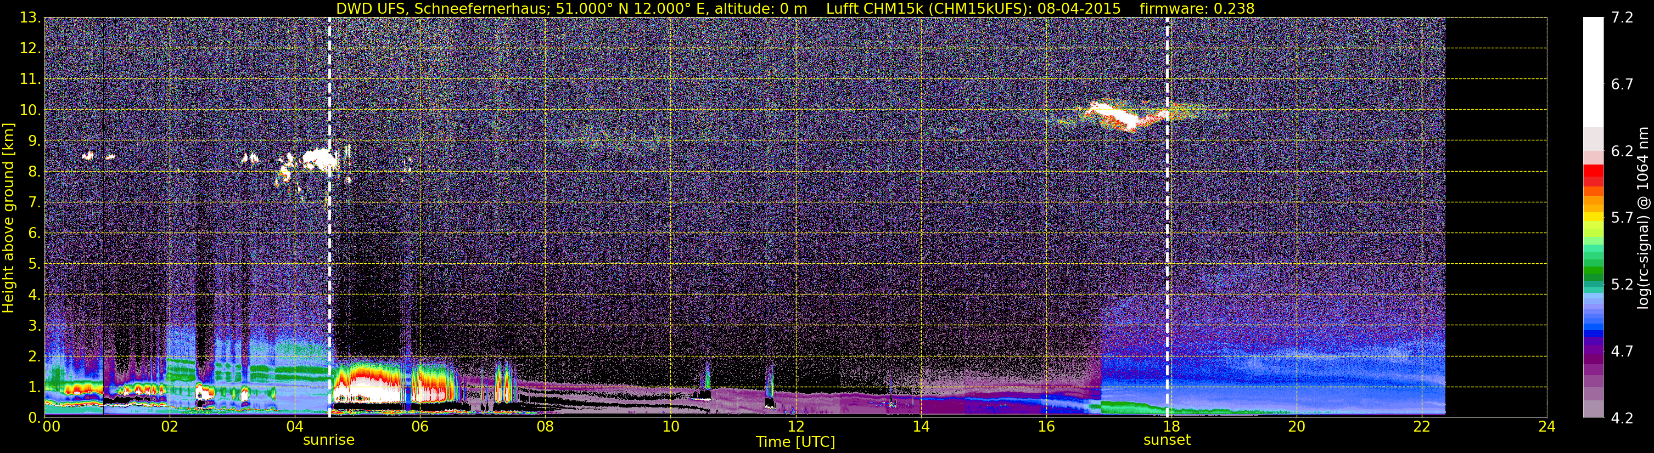Click the time tick label '16'
This screenshot has width=1654, height=453.
(x=1046, y=427)
